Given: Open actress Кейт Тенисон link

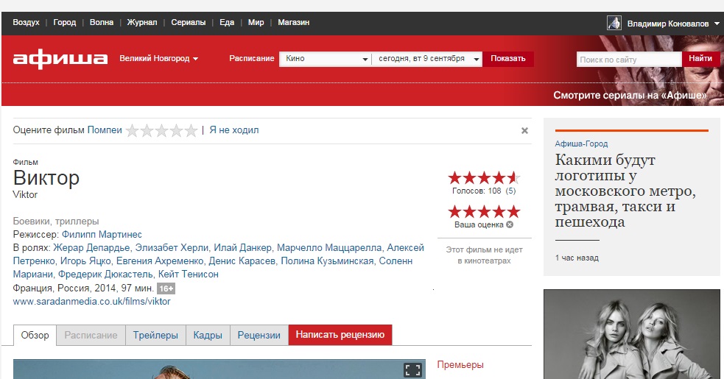Looking at the screenshot, I should 189,274.
